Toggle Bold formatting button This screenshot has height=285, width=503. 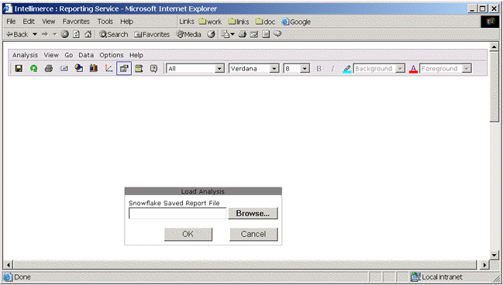point(319,69)
